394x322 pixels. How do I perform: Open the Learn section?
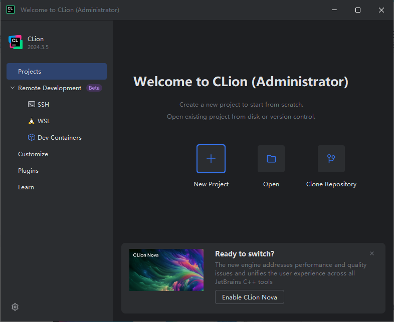[26, 187]
